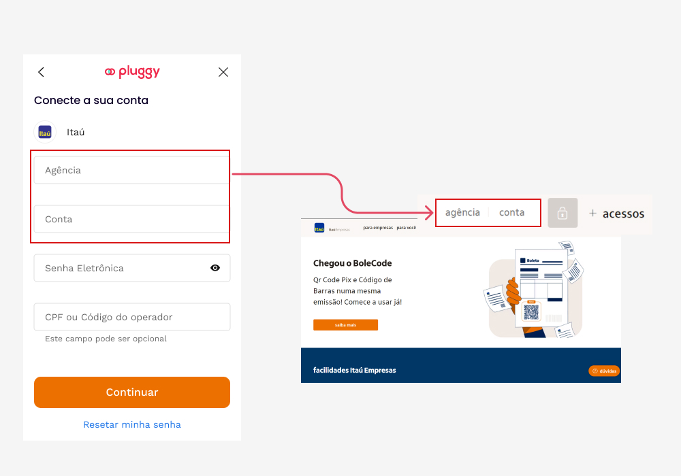Click the orange Continuar button
681x476 pixels.
(132, 392)
